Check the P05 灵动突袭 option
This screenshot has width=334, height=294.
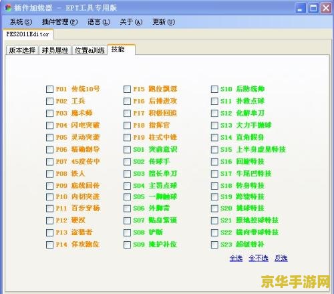click(49, 138)
